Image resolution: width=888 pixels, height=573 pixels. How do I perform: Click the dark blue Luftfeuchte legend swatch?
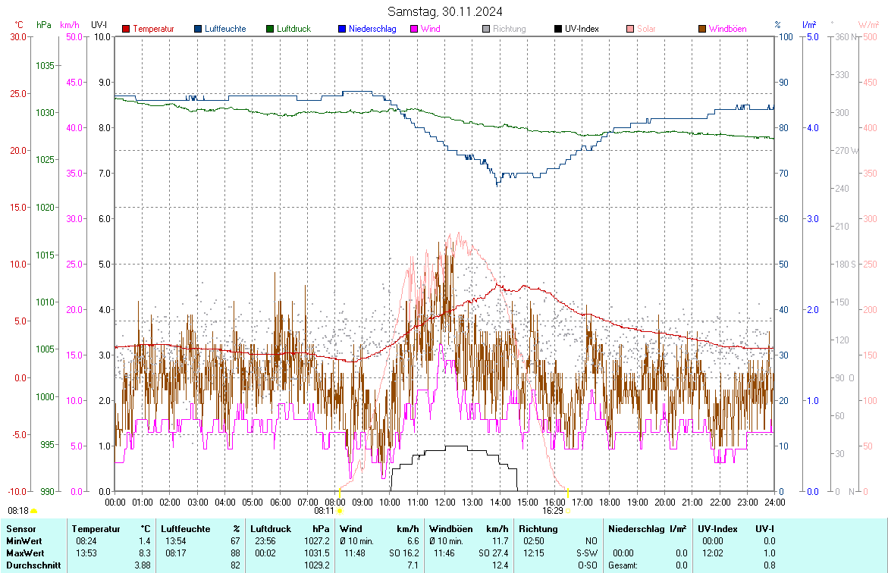[x=199, y=29]
